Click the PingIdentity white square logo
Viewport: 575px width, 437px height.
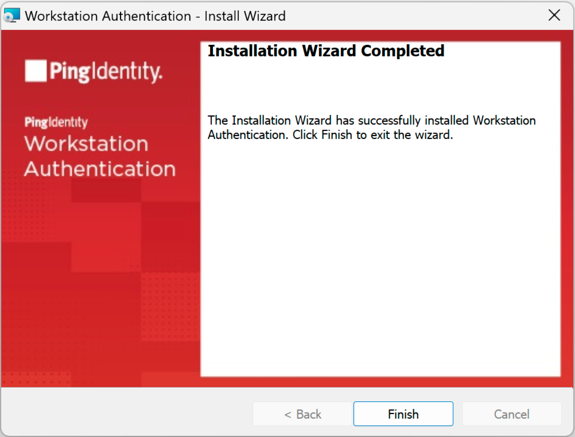[x=36, y=71]
